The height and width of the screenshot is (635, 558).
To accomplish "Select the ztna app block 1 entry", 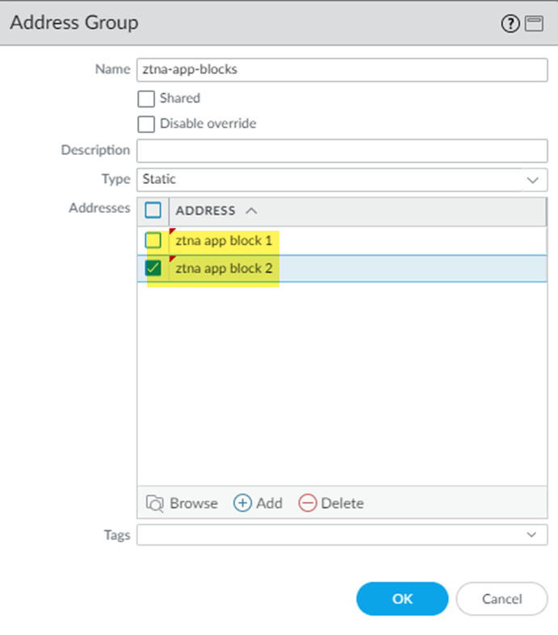I will pos(224,240).
